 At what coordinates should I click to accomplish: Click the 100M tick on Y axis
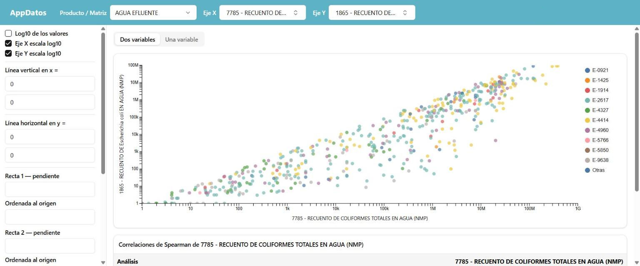[x=133, y=65]
